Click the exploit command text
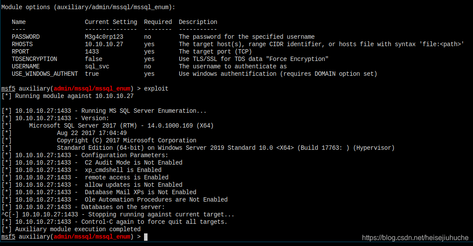The width and height of the screenshot is (473, 246). [x=156, y=89]
